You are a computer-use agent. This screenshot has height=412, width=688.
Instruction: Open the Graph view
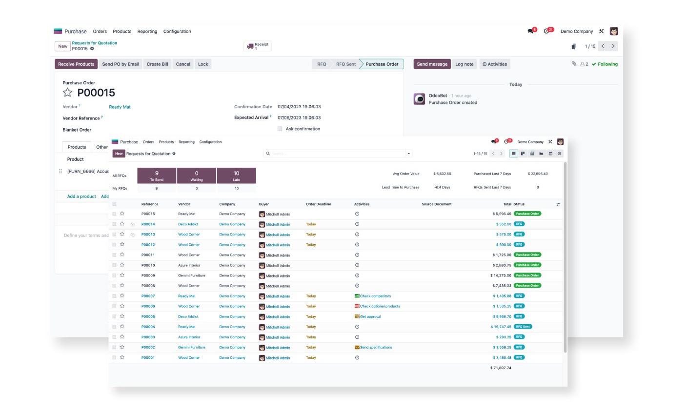click(x=540, y=153)
